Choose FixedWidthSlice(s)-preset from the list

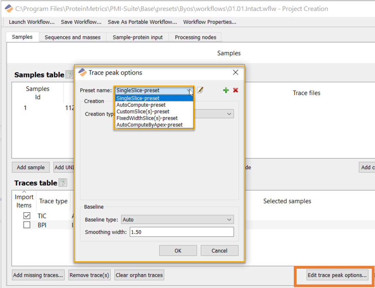[154, 118]
